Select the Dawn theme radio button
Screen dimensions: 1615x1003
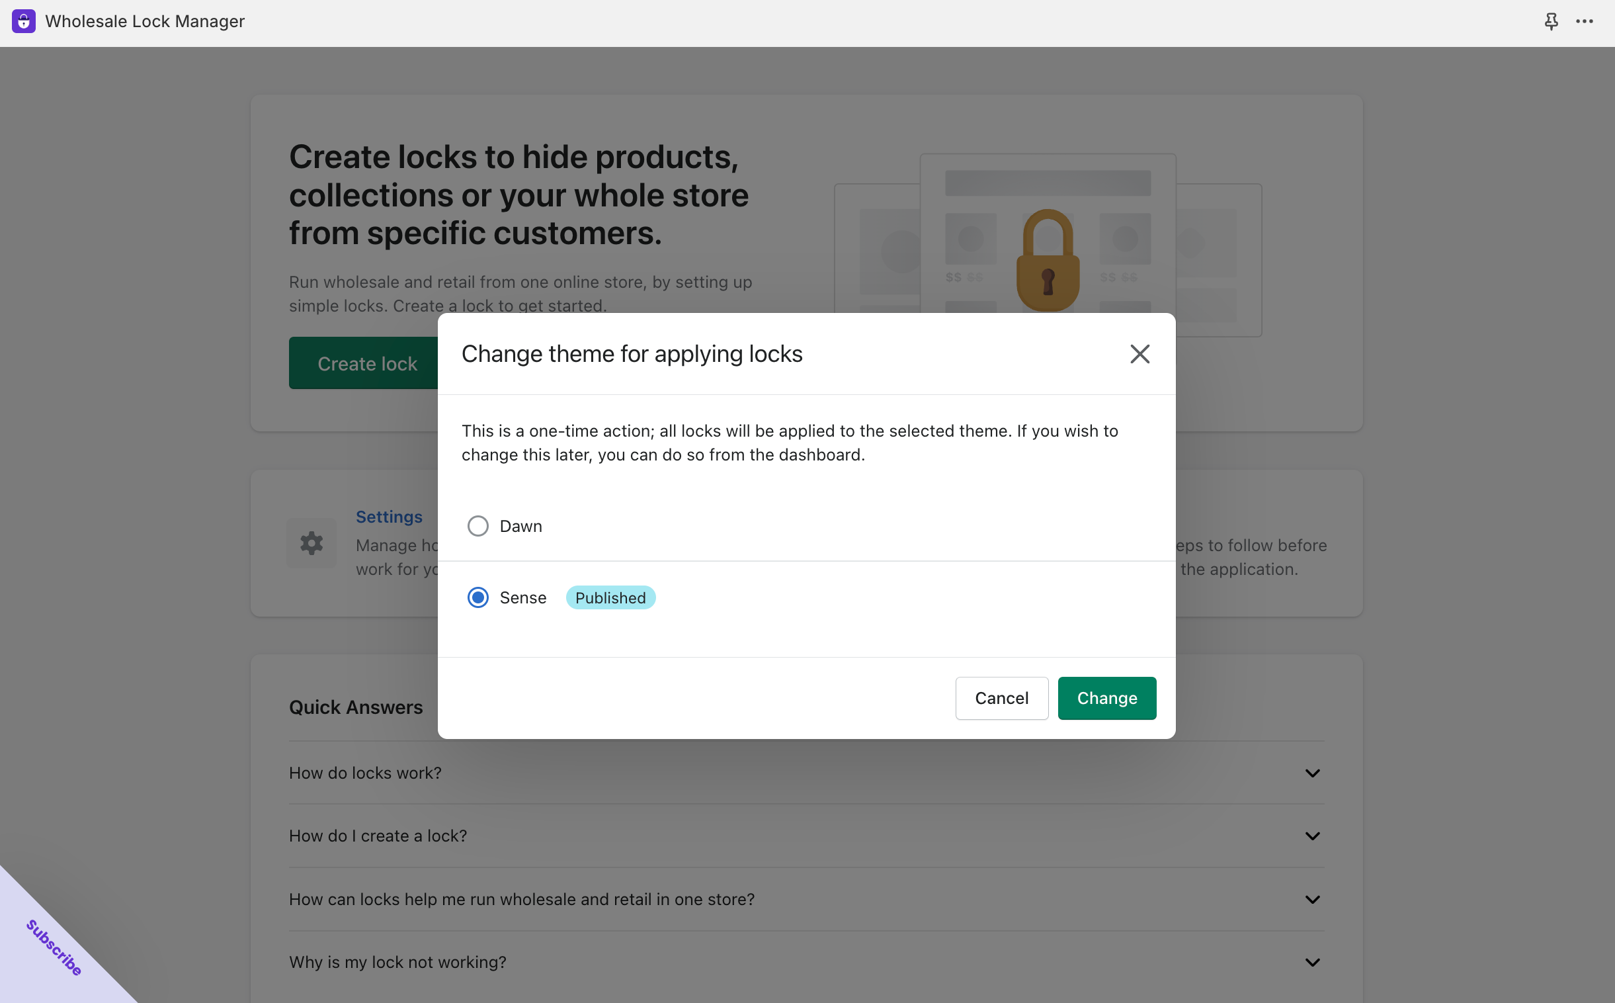[477, 525]
